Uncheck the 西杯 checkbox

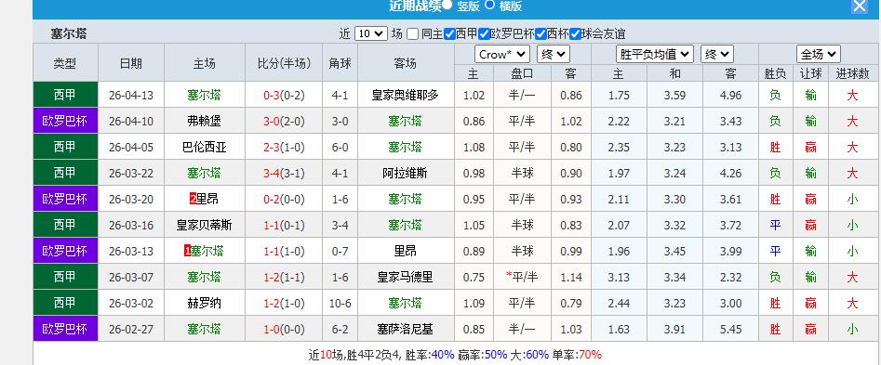(541, 34)
